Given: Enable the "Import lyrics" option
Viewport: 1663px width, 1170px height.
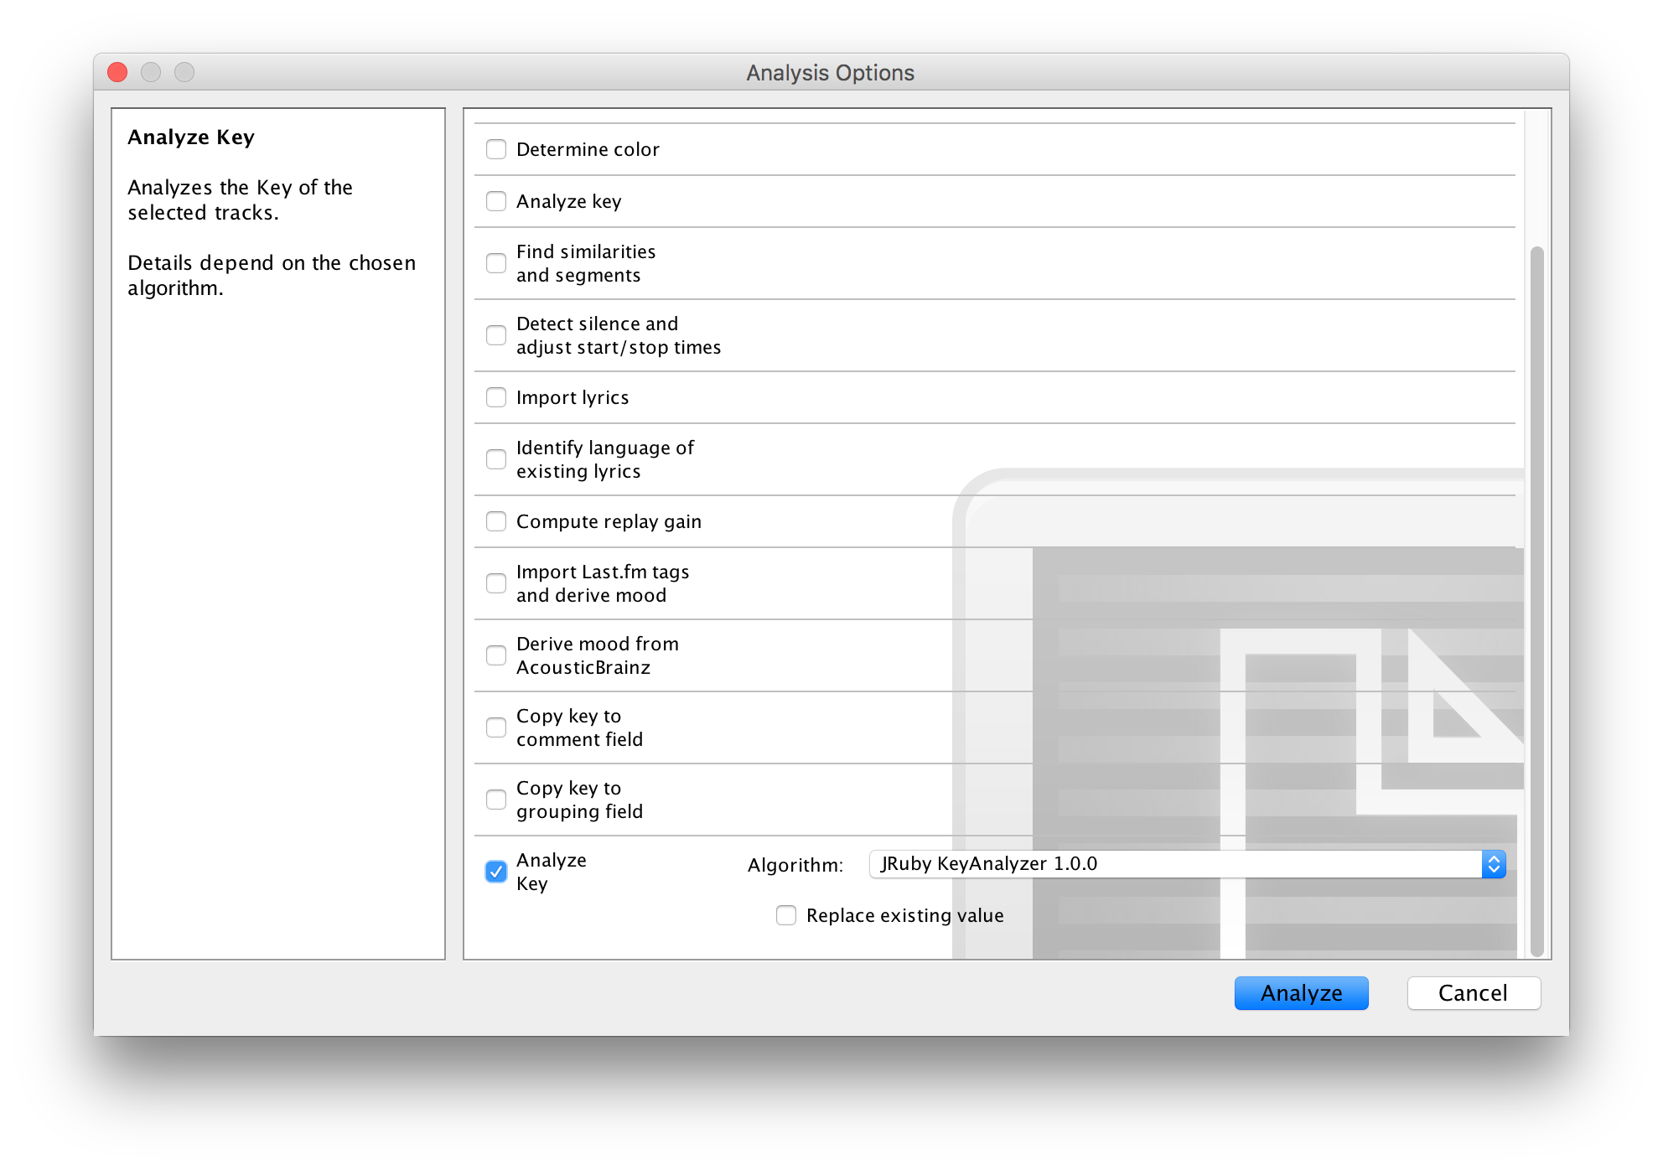Looking at the screenshot, I should coord(495,396).
